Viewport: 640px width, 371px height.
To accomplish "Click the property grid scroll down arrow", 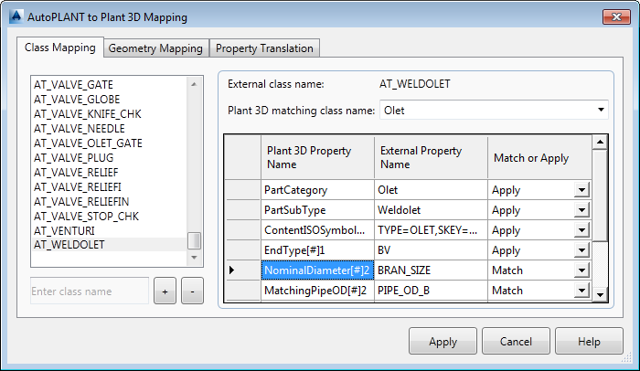I will [x=600, y=294].
